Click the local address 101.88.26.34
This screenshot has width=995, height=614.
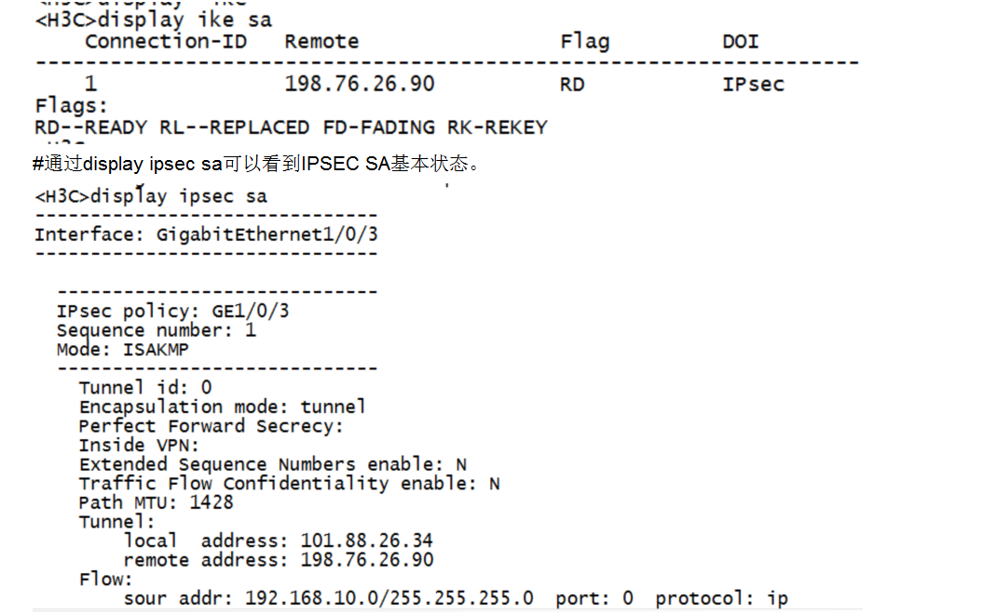click(x=278, y=541)
